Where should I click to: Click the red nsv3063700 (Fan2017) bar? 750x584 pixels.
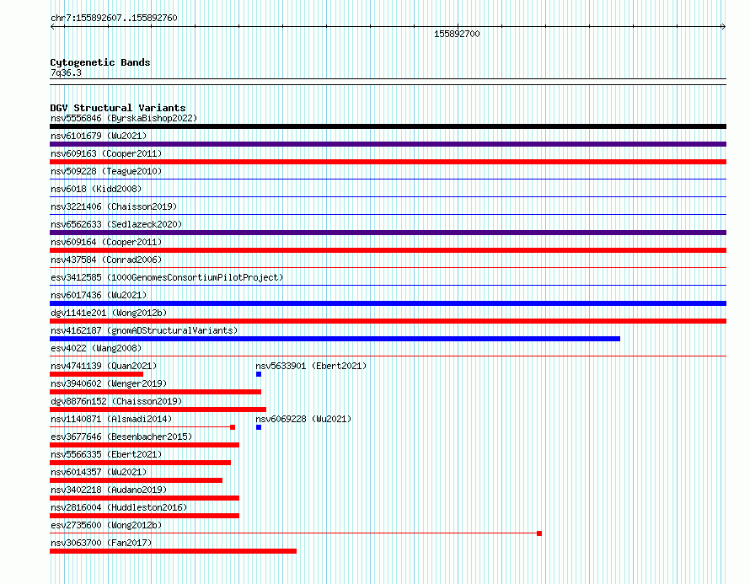(173, 551)
